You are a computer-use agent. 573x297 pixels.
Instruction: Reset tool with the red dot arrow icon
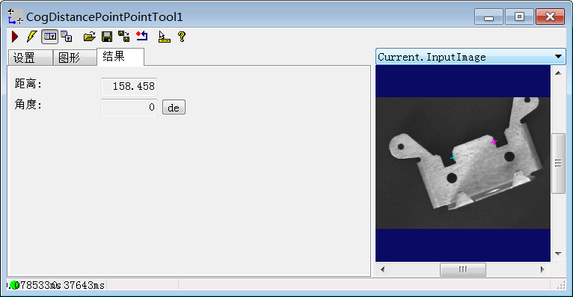tap(142, 37)
